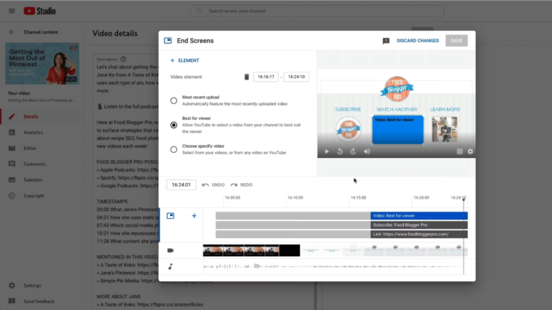Select Most recent upload option
Image resolution: width=552 pixels, height=310 pixels.
tap(173, 101)
